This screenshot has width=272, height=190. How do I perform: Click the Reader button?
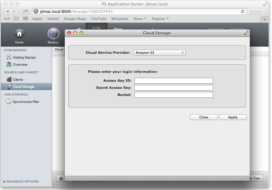pos(256,12)
